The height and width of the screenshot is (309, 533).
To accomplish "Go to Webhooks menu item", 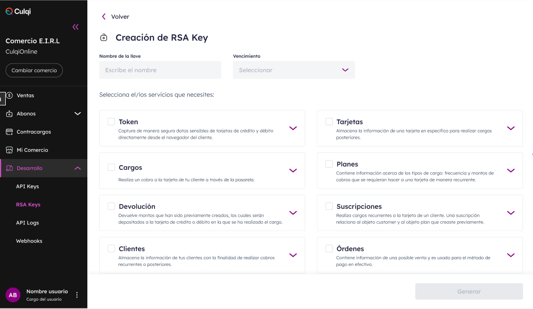I will tap(29, 241).
